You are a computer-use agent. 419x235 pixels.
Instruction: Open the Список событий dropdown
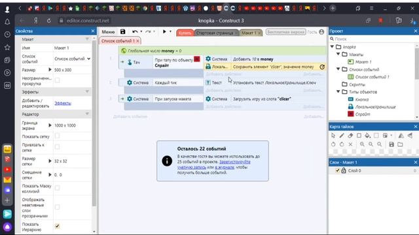point(72,59)
